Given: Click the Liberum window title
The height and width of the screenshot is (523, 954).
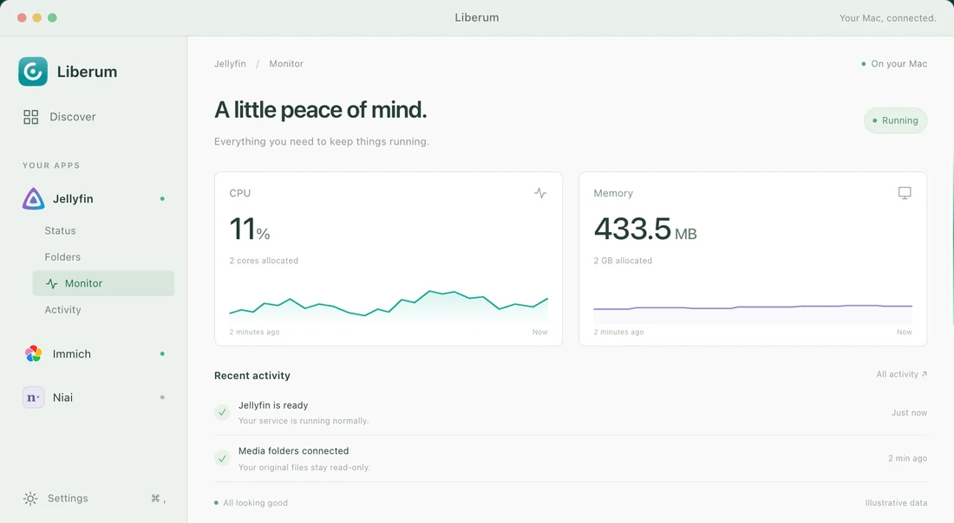Looking at the screenshot, I should click(477, 17).
